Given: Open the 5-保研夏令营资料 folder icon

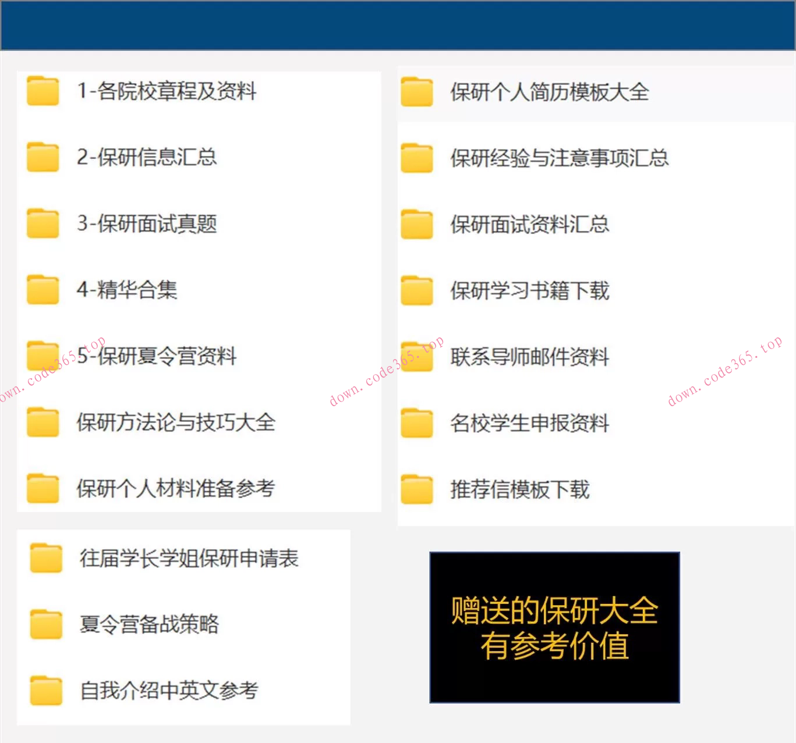Looking at the screenshot, I should (42, 355).
